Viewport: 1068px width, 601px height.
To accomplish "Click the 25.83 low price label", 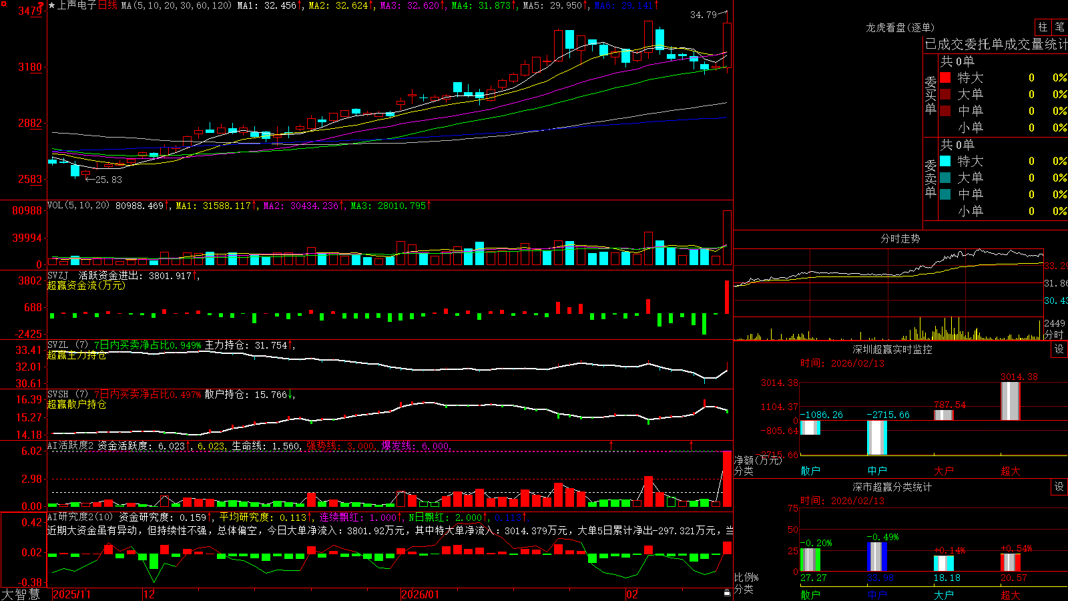I will (x=109, y=180).
